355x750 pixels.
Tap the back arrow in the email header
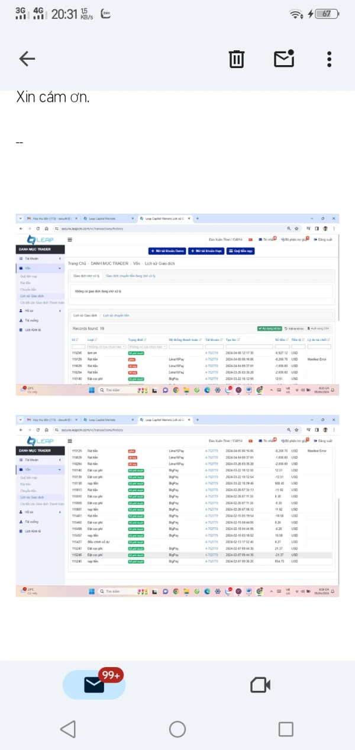[x=27, y=58]
